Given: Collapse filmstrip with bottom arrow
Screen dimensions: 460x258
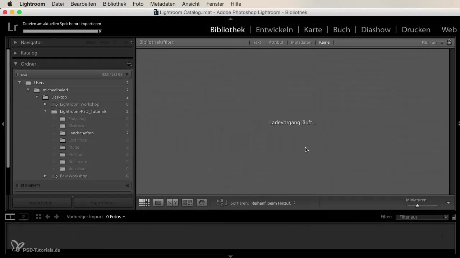Looking at the screenshot, I should (230, 256).
